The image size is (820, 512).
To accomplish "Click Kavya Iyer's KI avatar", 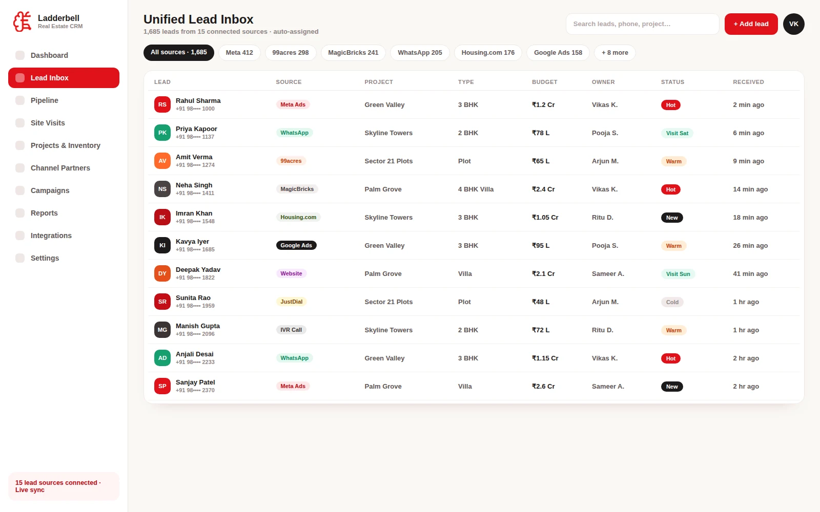I will (x=162, y=245).
